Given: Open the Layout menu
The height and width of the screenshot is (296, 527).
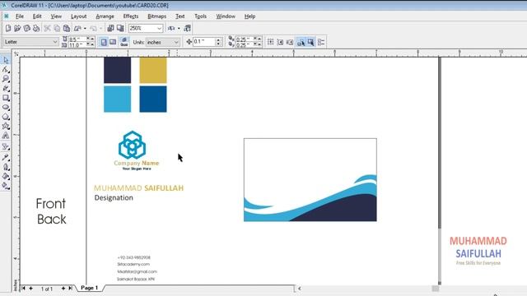Looking at the screenshot, I should point(79,16).
